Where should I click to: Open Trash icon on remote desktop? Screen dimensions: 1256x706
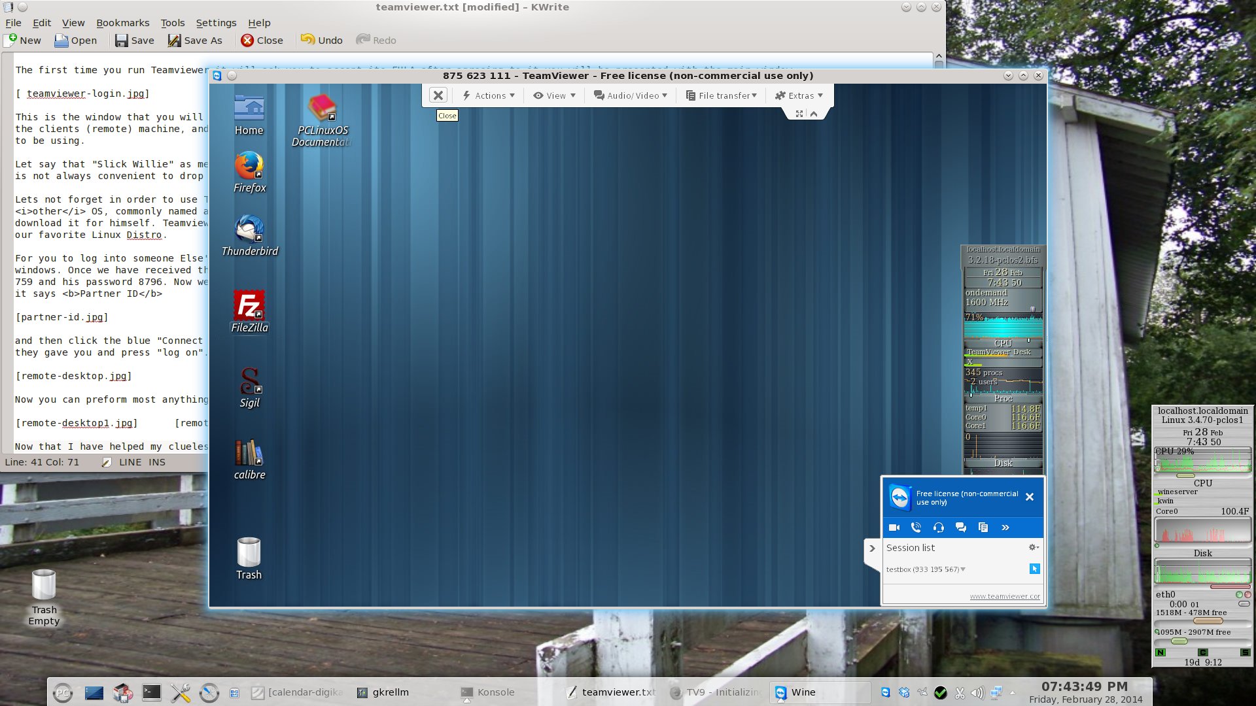click(249, 559)
